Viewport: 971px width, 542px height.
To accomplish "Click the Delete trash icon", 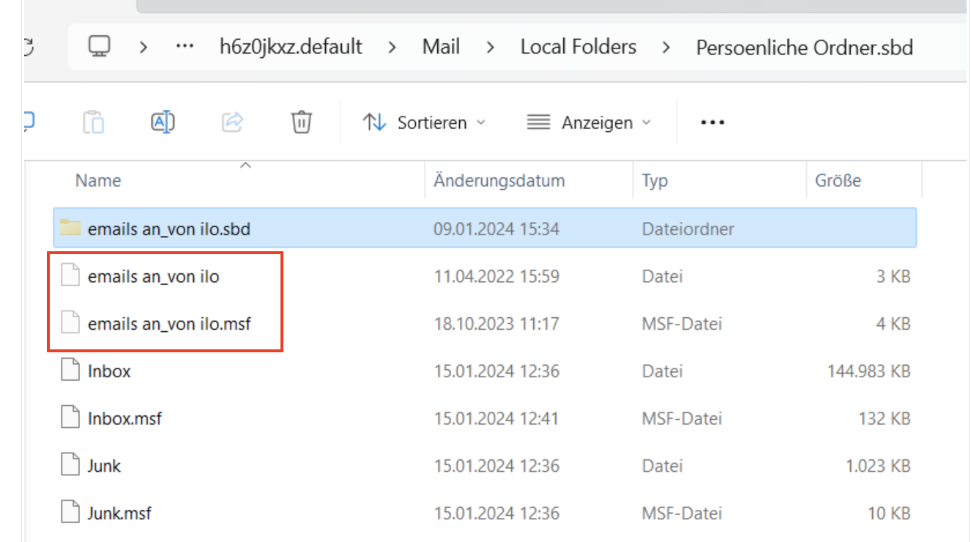I will (x=302, y=122).
